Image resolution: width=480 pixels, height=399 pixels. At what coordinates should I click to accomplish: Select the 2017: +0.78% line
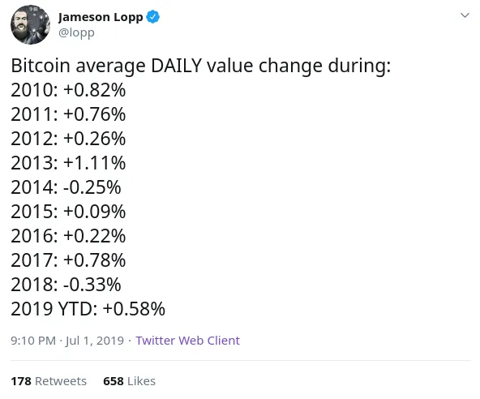(x=68, y=260)
